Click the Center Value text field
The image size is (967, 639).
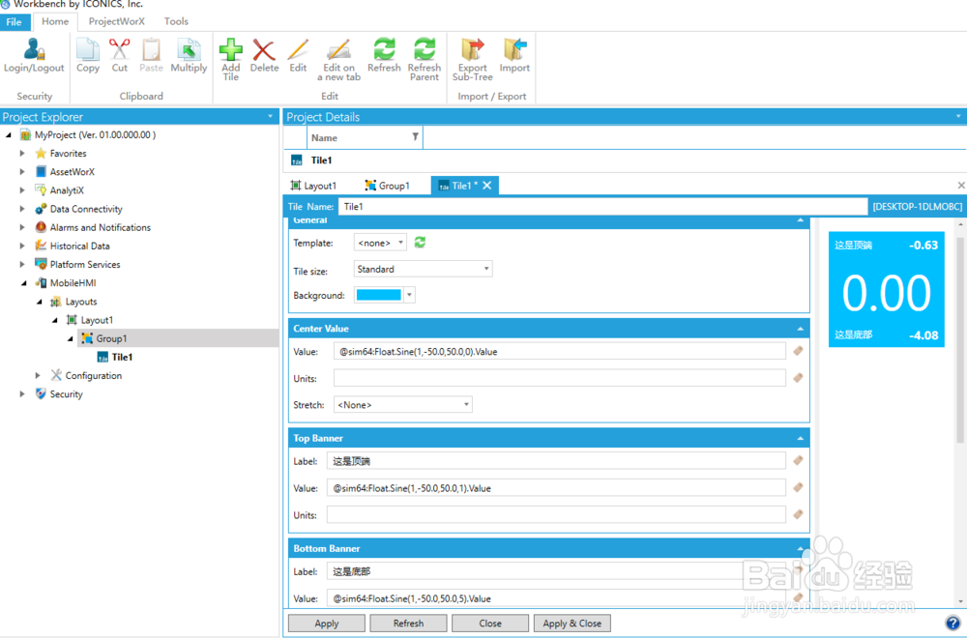[x=559, y=351]
